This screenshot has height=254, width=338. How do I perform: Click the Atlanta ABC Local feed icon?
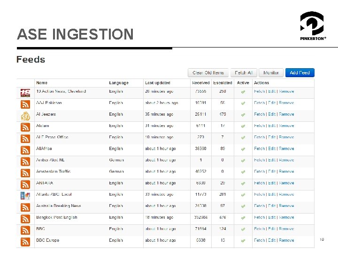[x=25, y=196]
